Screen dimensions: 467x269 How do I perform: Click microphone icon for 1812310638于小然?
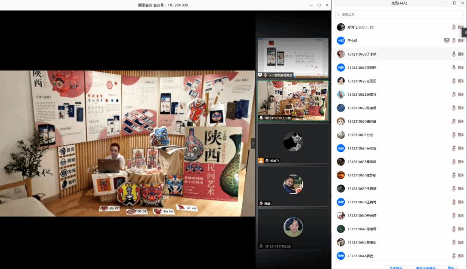[x=453, y=54]
